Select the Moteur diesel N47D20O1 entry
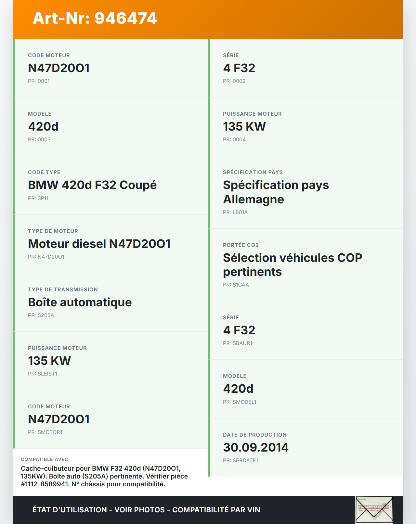The image size is (416, 524). click(x=99, y=244)
